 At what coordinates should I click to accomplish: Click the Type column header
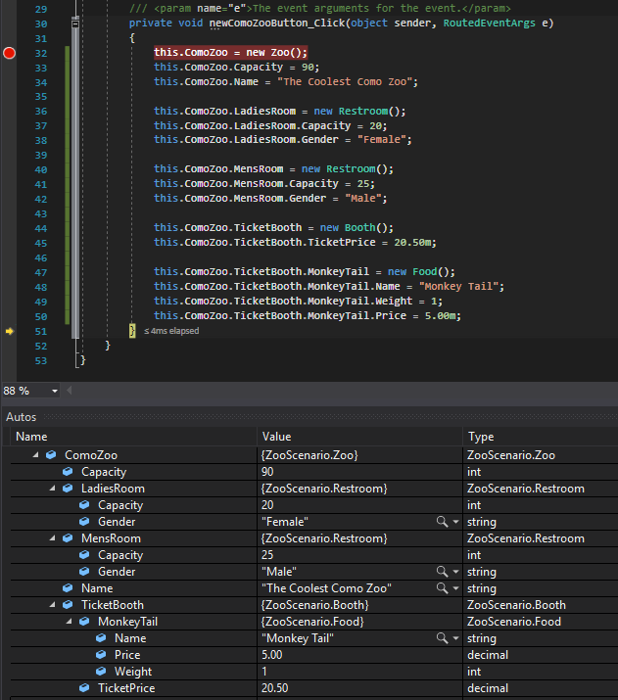(481, 437)
